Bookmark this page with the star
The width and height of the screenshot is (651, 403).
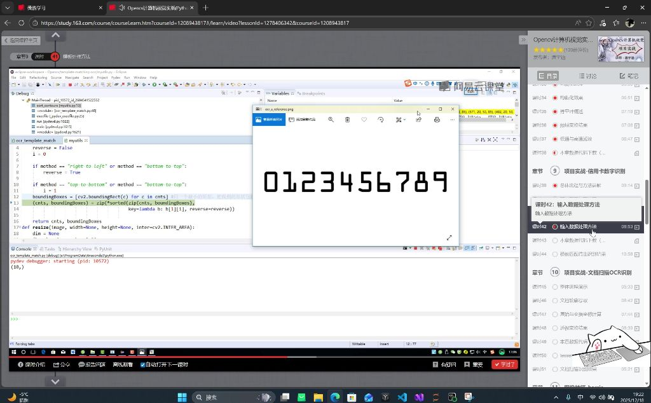(x=588, y=23)
